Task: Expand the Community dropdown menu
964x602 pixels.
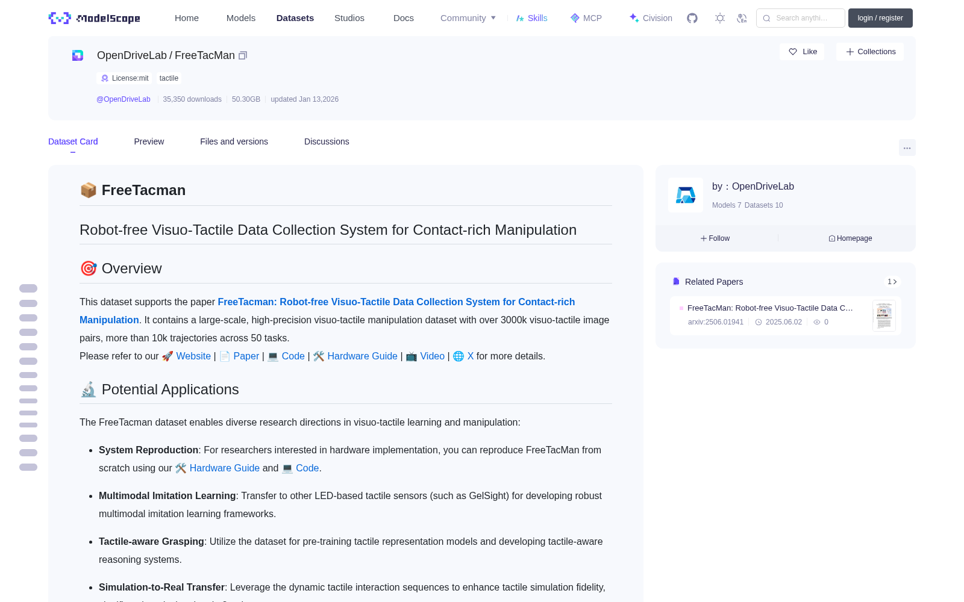Action: coord(468,18)
